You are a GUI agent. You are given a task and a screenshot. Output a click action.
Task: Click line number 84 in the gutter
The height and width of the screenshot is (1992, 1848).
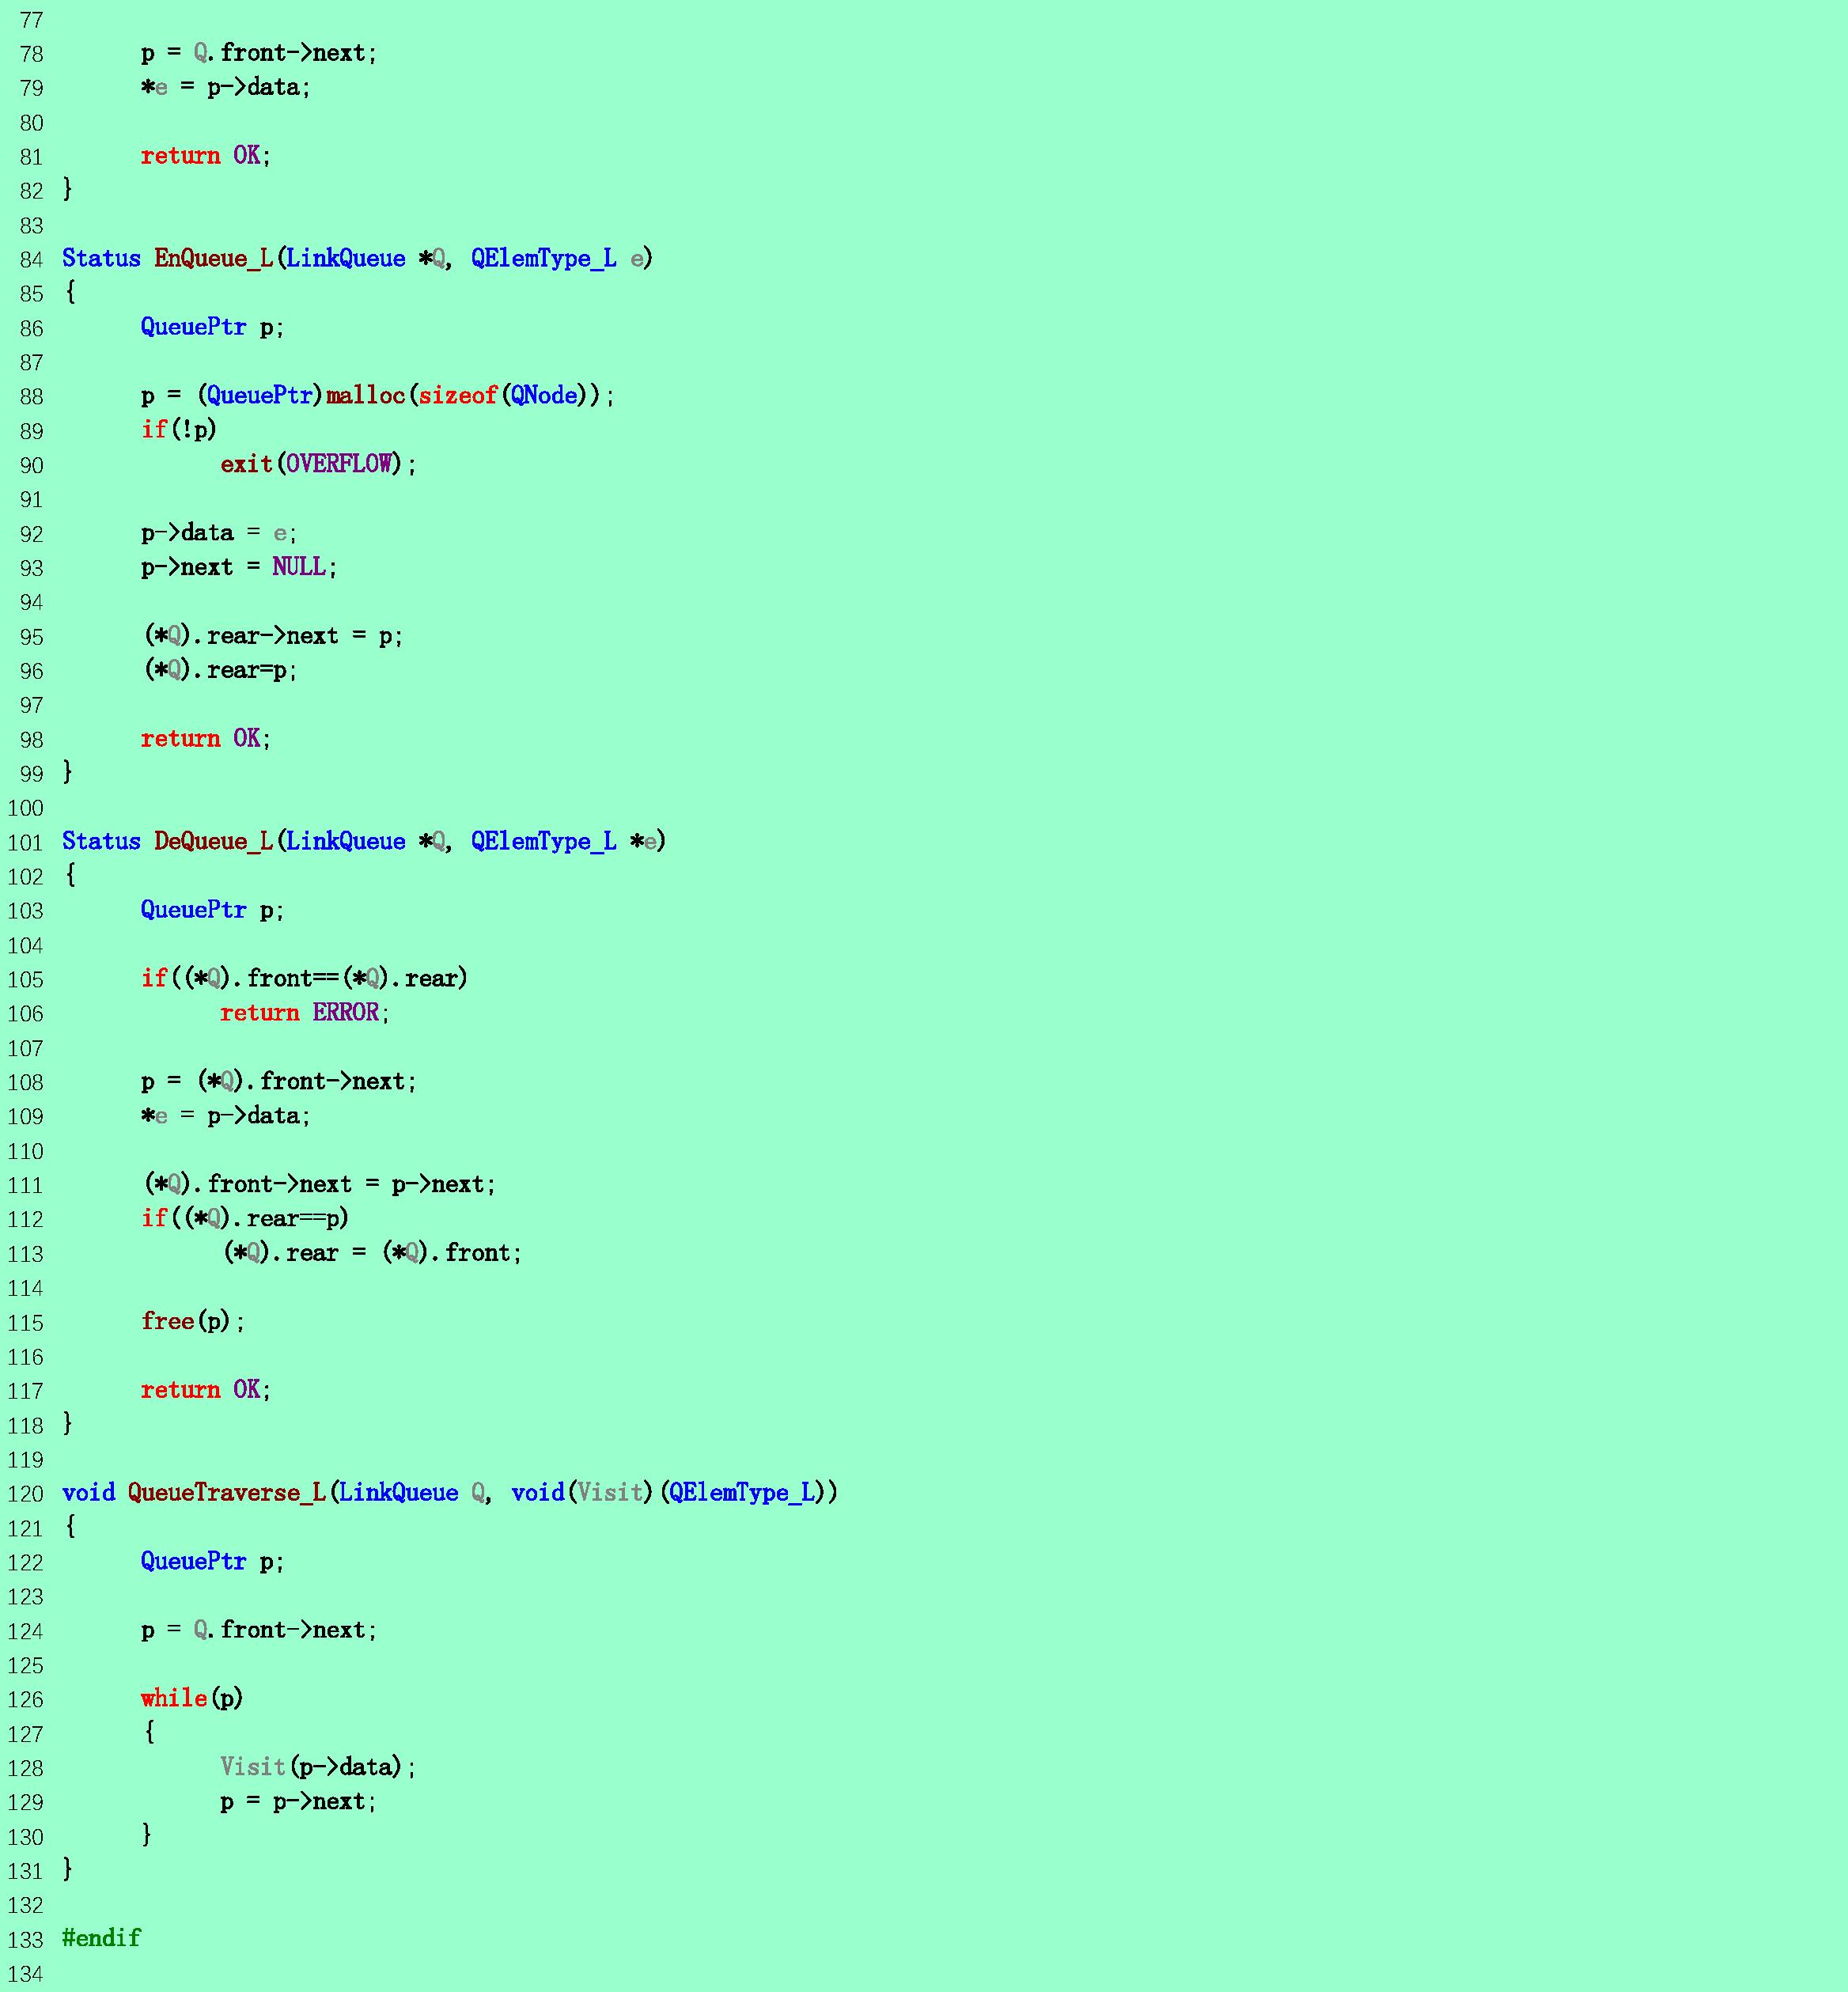32,260
